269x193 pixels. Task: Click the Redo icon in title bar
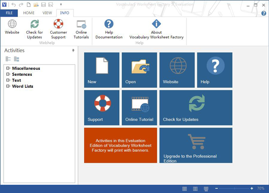tap(21, 4)
